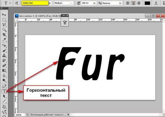Expand the Hobo Std font family list

(x=50, y=3)
